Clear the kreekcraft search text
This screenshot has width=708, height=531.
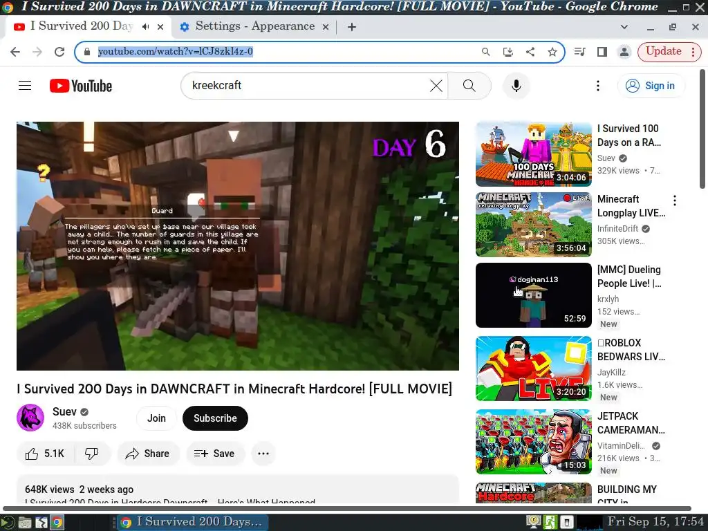click(436, 85)
